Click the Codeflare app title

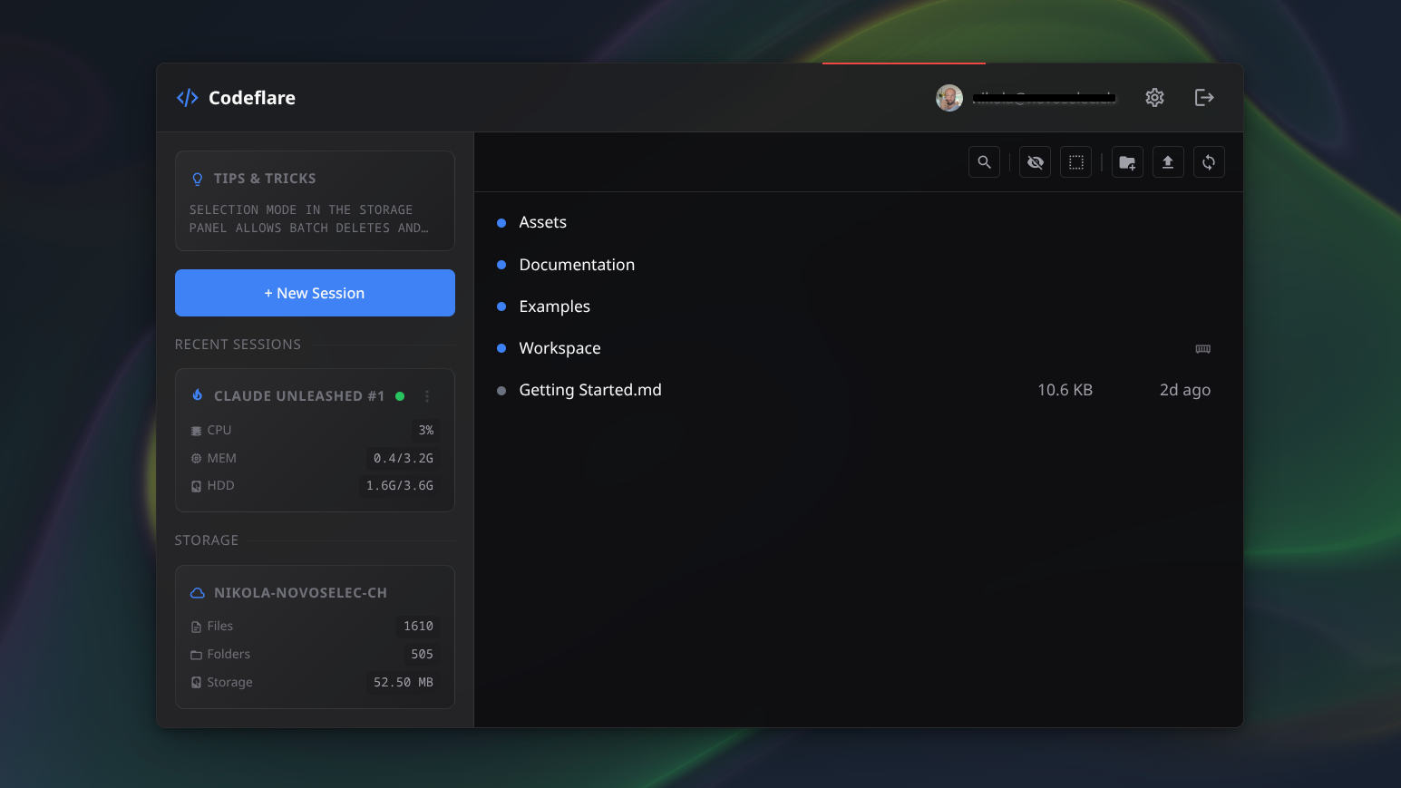coord(252,98)
